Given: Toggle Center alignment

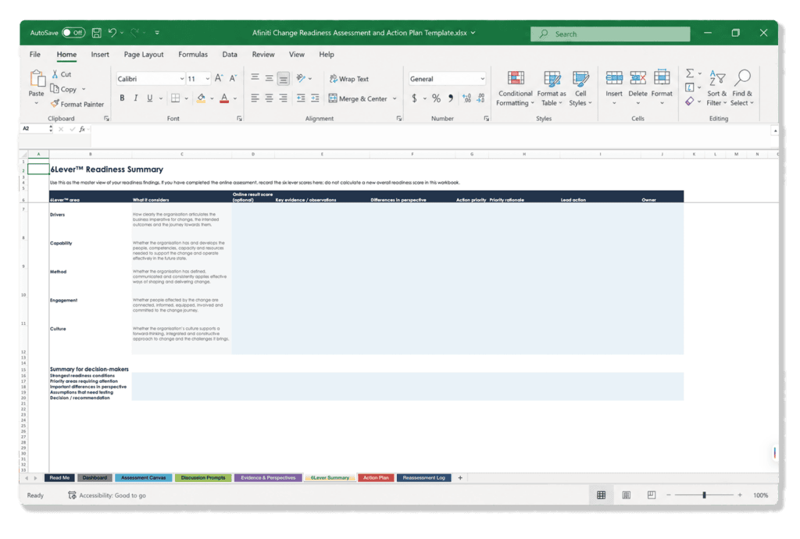Looking at the screenshot, I should click(269, 98).
